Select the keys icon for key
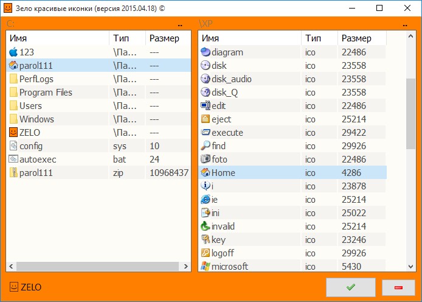The image size is (422, 302). (x=206, y=239)
